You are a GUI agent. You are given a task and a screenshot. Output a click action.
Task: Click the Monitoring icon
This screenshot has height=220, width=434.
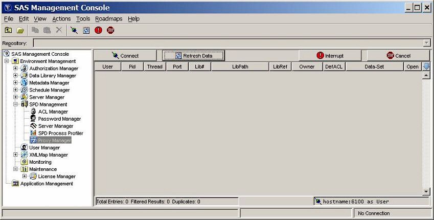(25, 162)
